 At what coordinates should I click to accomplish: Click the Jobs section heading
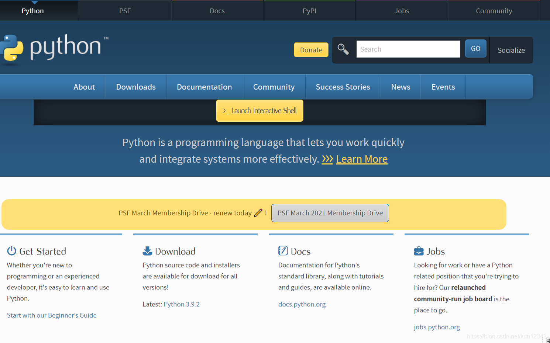pyautogui.click(x=436, y=252)
